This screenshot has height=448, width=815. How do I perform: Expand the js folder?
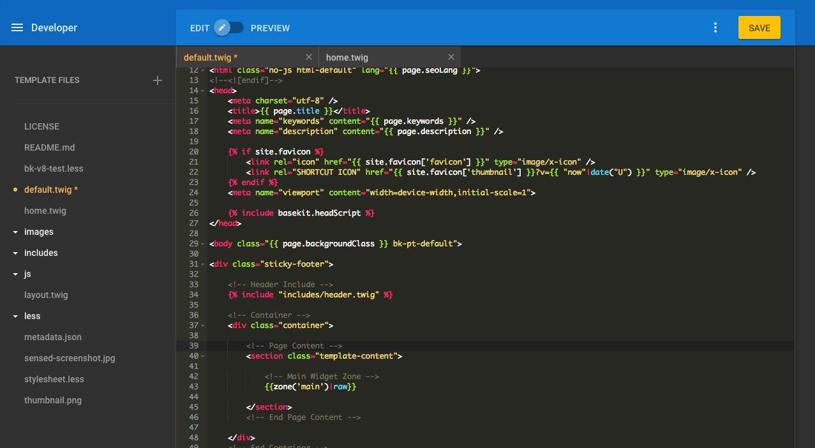point(15,274)
